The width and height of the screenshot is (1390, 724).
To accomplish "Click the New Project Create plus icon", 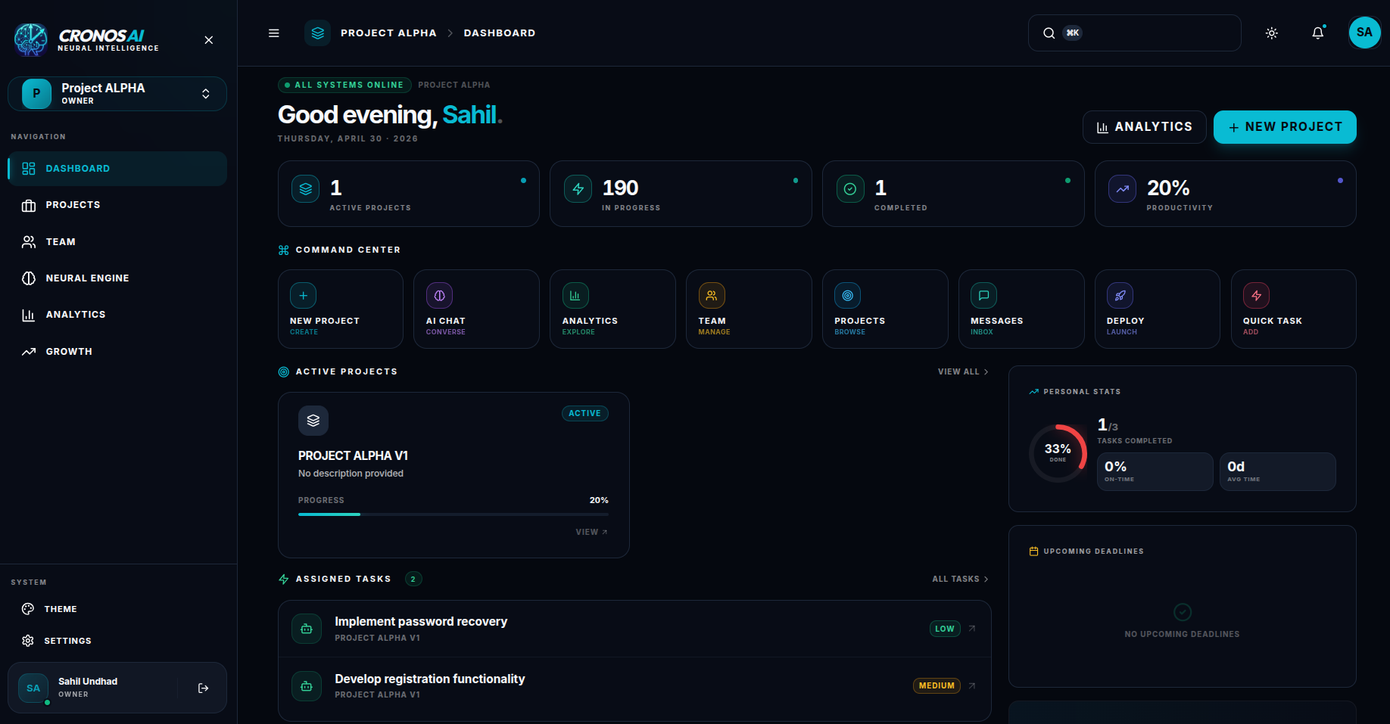I will pyautogui.click(x=304, y=296).
